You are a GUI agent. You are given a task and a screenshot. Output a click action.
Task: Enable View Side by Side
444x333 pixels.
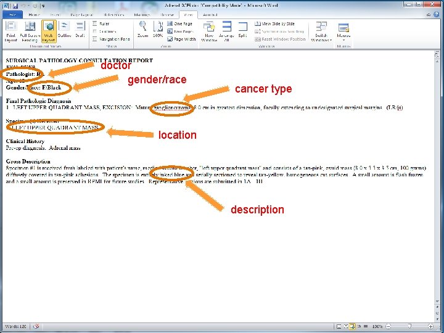click(274, 24)
